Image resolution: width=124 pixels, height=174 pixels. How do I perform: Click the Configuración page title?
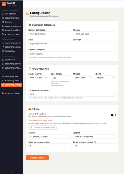[x=40, y=13]
